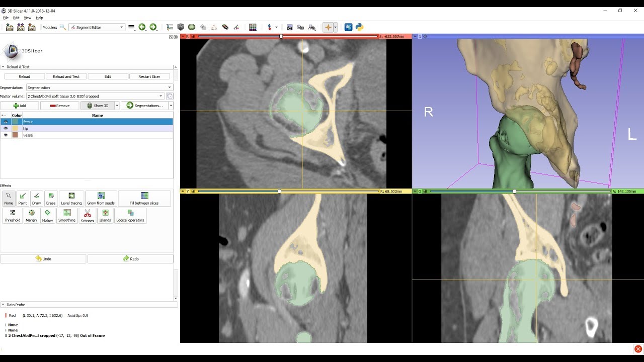Toggle visibility eye of femur segment
This screenshot has height=362, width=644.
(x=6, y=122)
